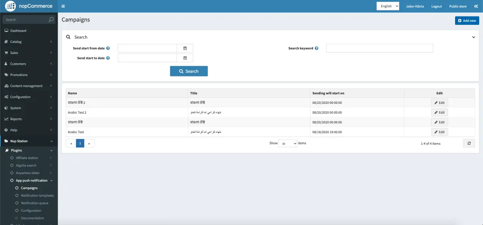Click the Configuration gears icon in sidebar

click(x=6, y=97)
